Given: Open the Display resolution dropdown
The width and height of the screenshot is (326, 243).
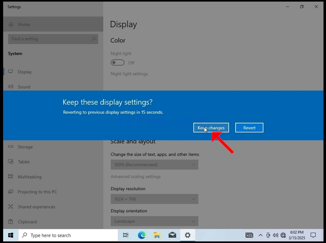Looking at the screenshot, I should point(154,199).
